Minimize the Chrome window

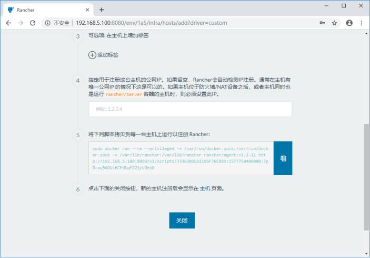[x=327, y=6]
